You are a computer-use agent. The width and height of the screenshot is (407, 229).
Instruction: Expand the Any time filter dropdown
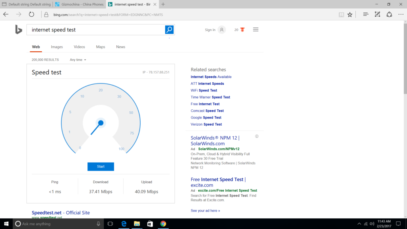pyautogui.click(x=78, y=60)
